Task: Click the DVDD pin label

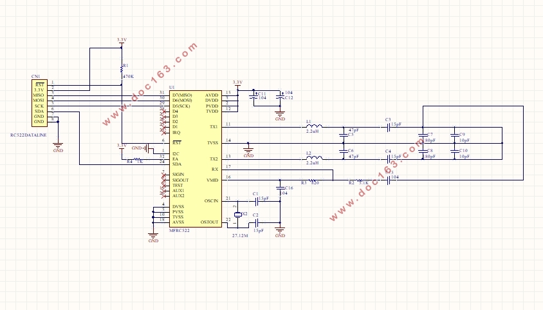Action: point(212,101)
